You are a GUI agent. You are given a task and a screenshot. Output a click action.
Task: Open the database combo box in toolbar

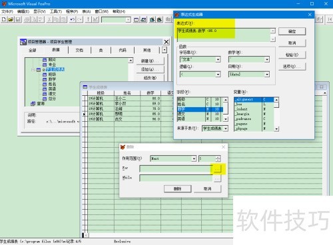(x=128, y=20)
